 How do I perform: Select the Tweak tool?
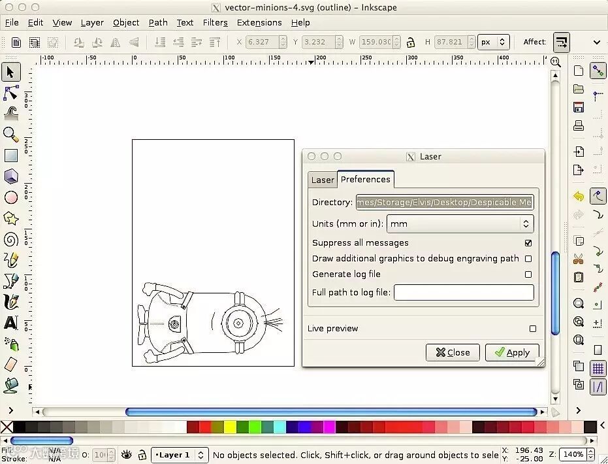click(11, 113)
